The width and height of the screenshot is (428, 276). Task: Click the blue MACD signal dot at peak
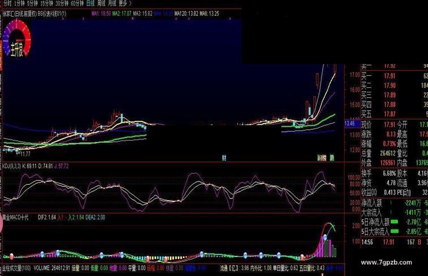[325, 237]
